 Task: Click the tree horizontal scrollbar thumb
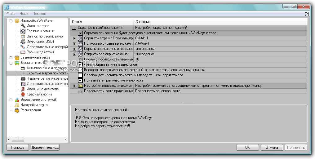[x=18, y=139]
